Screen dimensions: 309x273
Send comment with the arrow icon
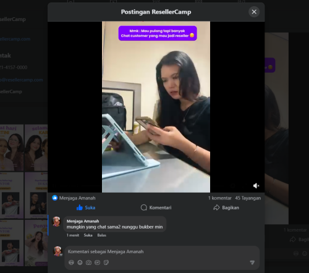[x=252, y=262]
